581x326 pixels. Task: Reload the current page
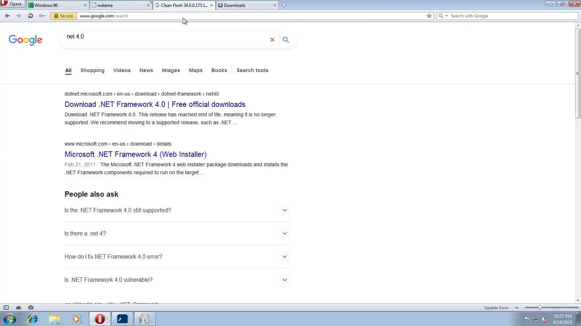point(31,16)
